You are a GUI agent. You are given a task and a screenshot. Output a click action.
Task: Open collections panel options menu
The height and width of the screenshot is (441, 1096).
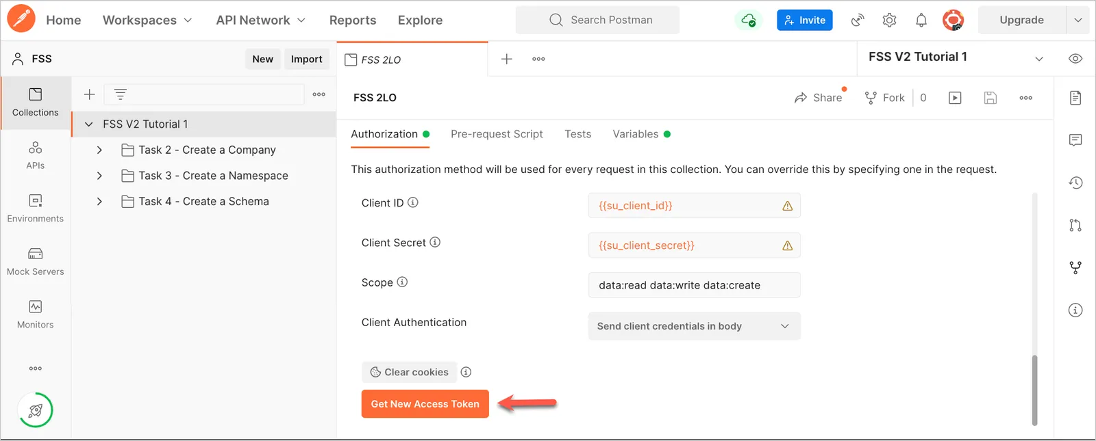[319, 94]
